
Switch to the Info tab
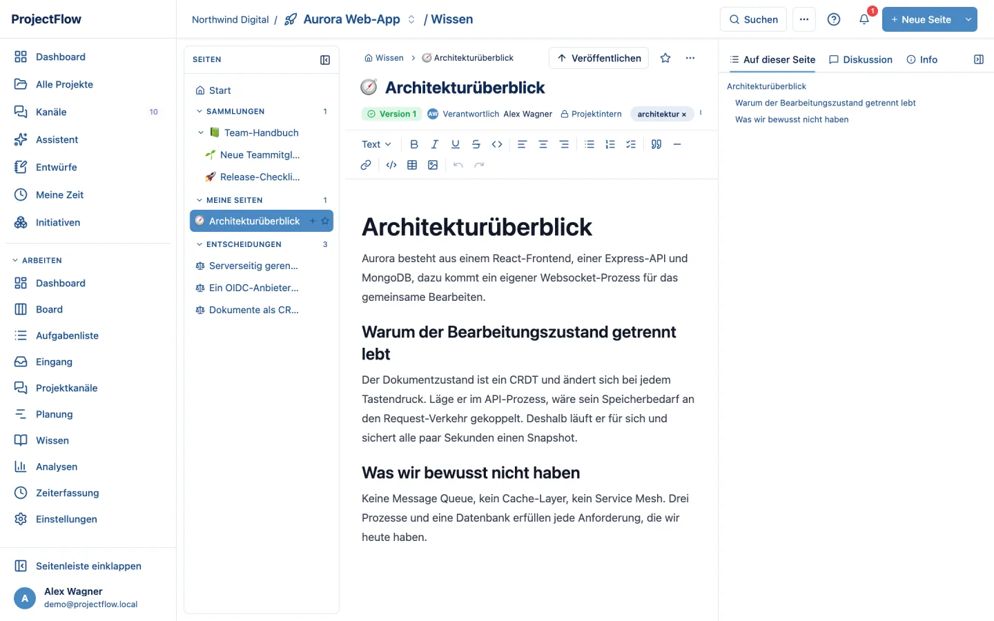922,59
